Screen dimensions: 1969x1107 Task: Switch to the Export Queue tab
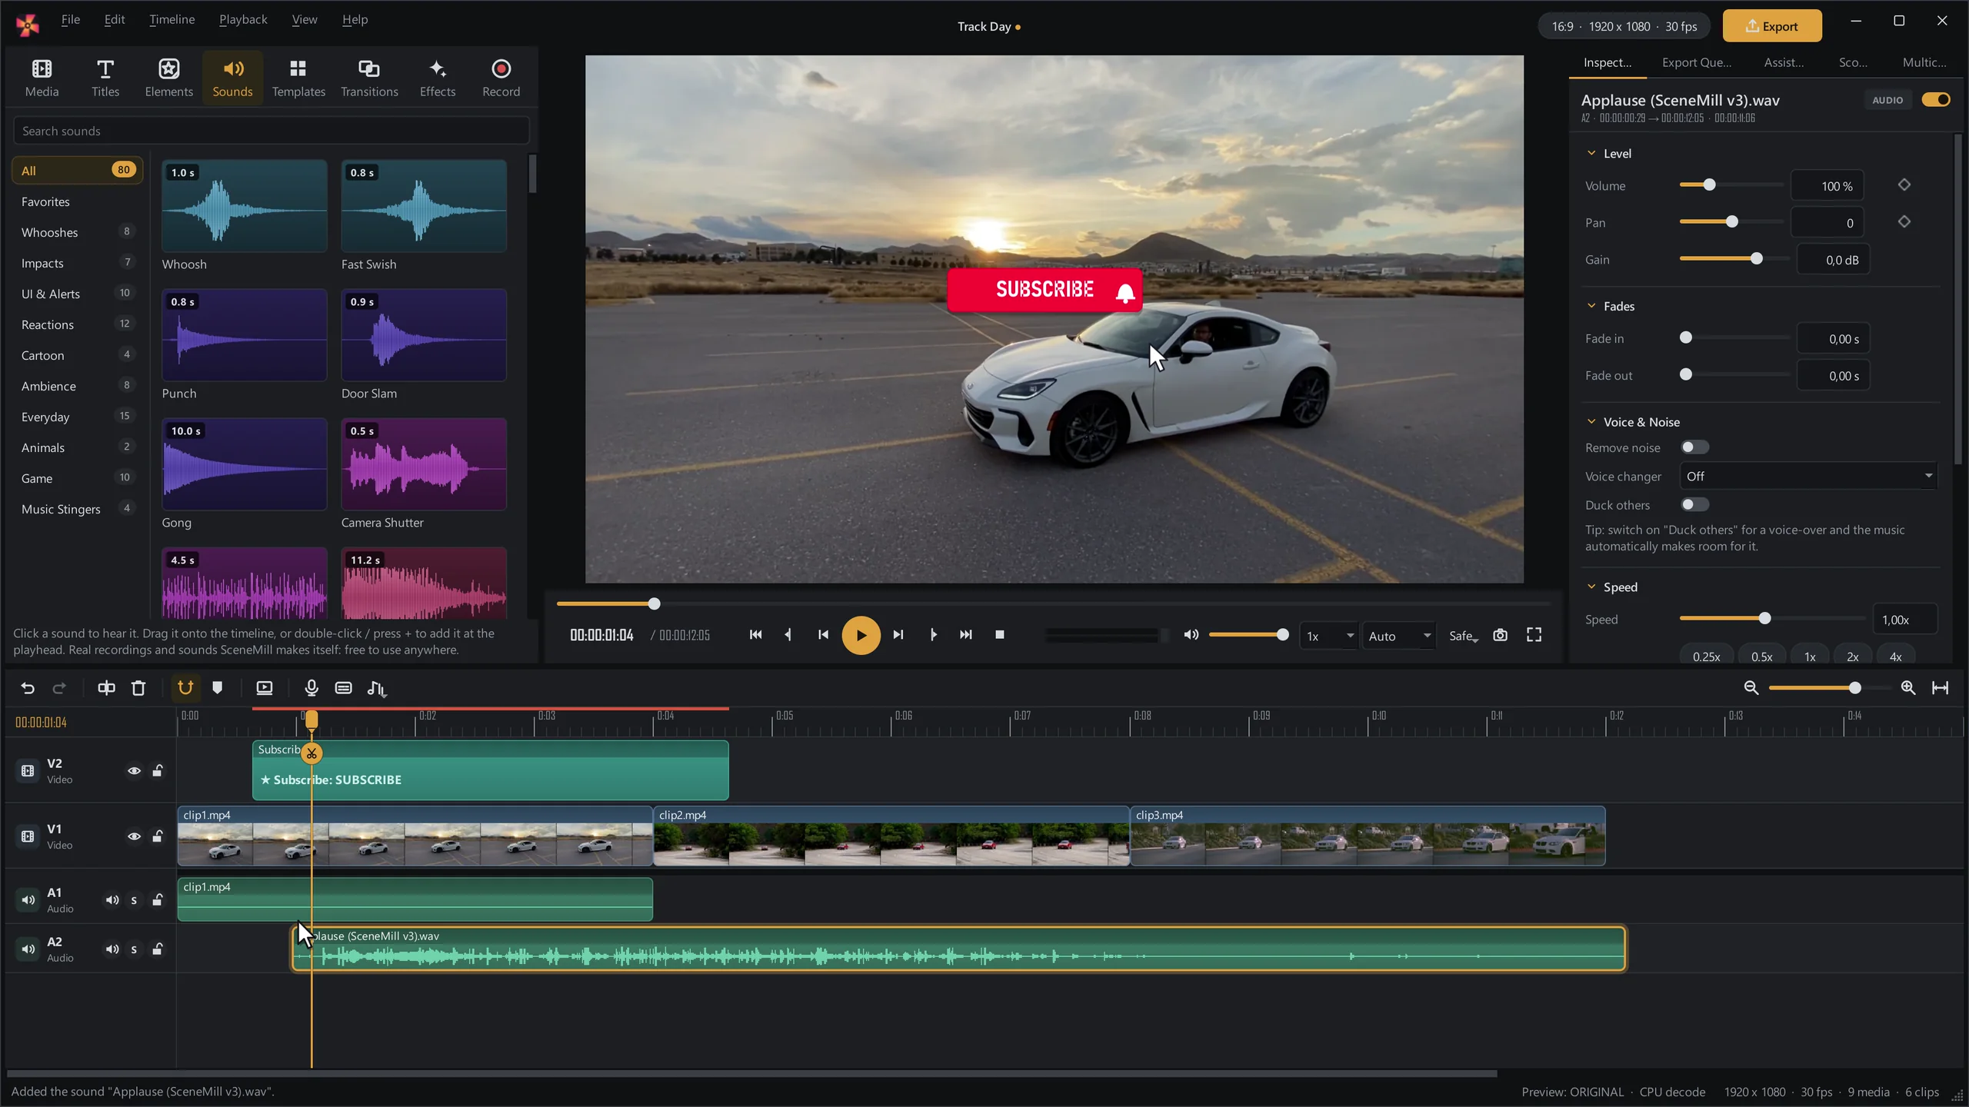1697,62
